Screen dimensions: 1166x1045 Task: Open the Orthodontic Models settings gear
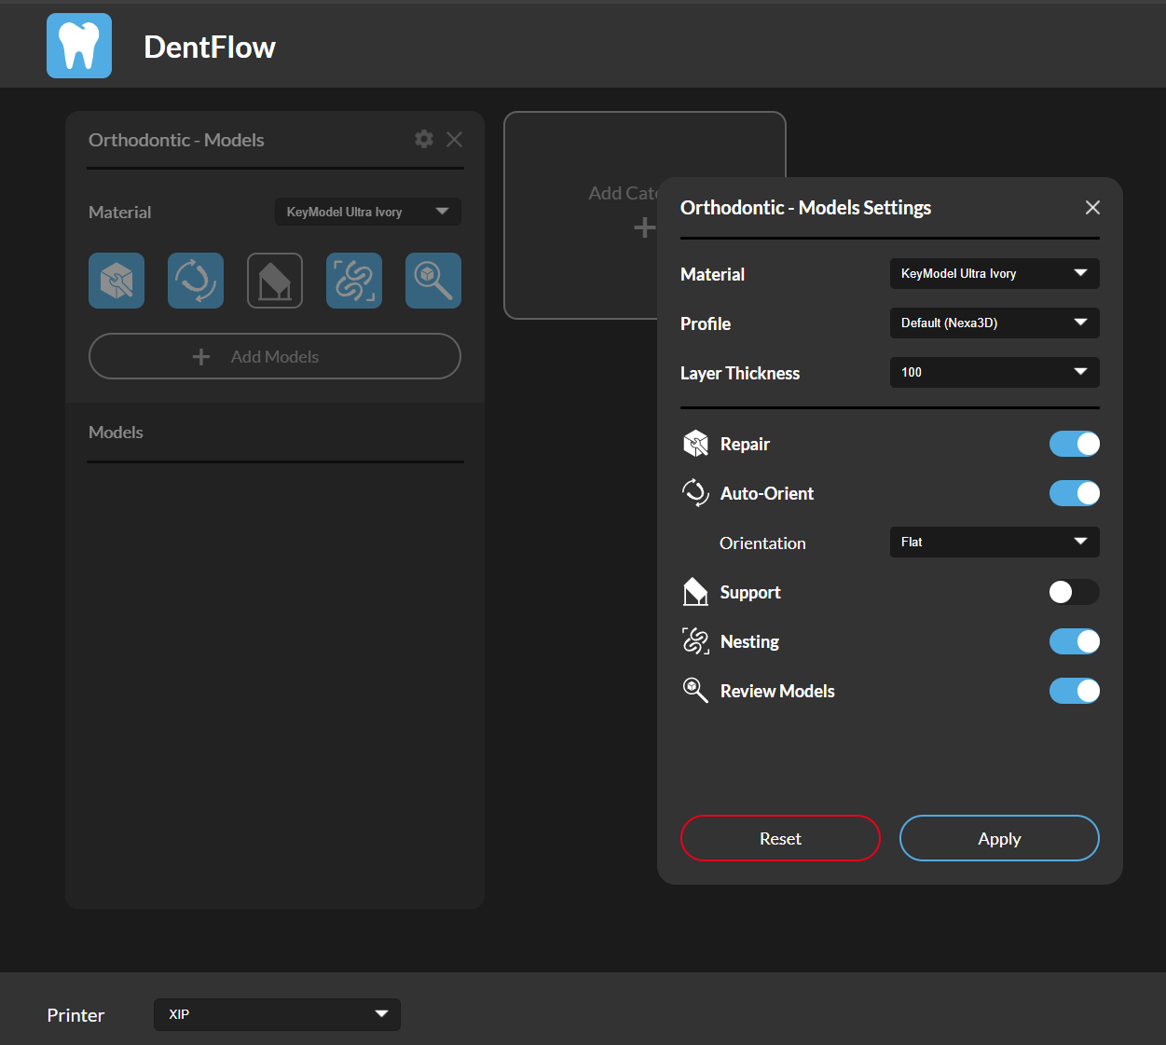click(424, 139)
